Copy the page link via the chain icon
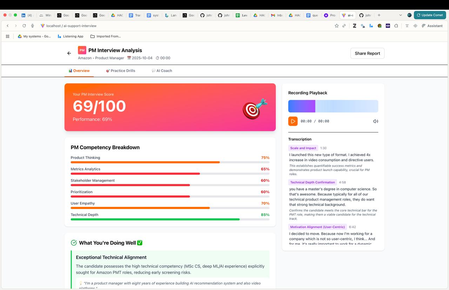The width and height of the screenshot is (449, 290). point(344,26)
